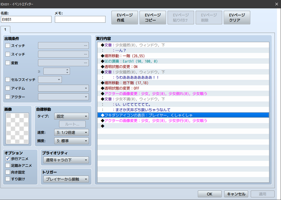Close the event editor window
Image resolution: width=281 pixels, height=200 pixels.
click(277, 4)
